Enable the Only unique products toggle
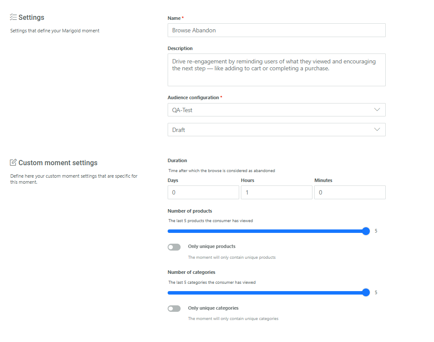The width and height of the screenshot is (434, 342). [174, 247]
